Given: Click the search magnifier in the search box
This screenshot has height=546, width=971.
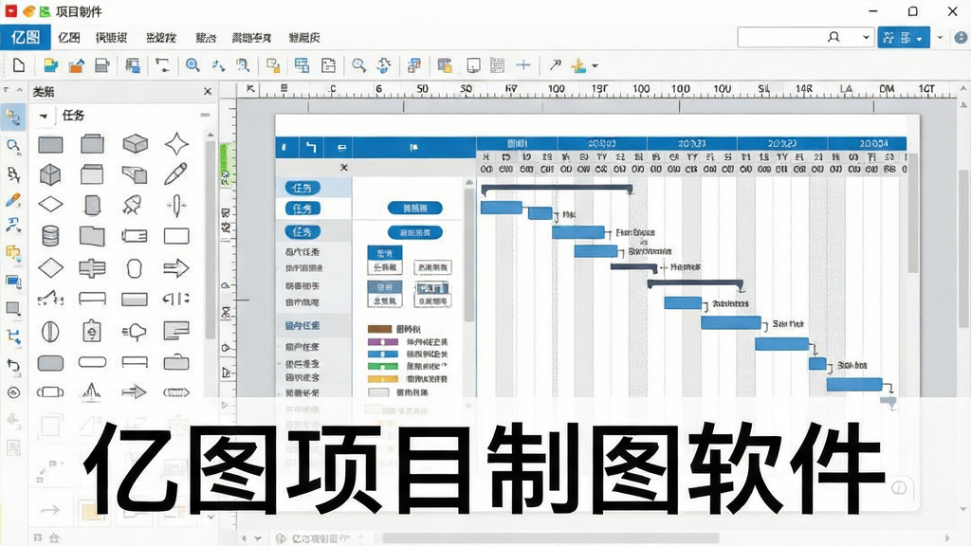Looking at the screenshot, I should coord(834,37).
